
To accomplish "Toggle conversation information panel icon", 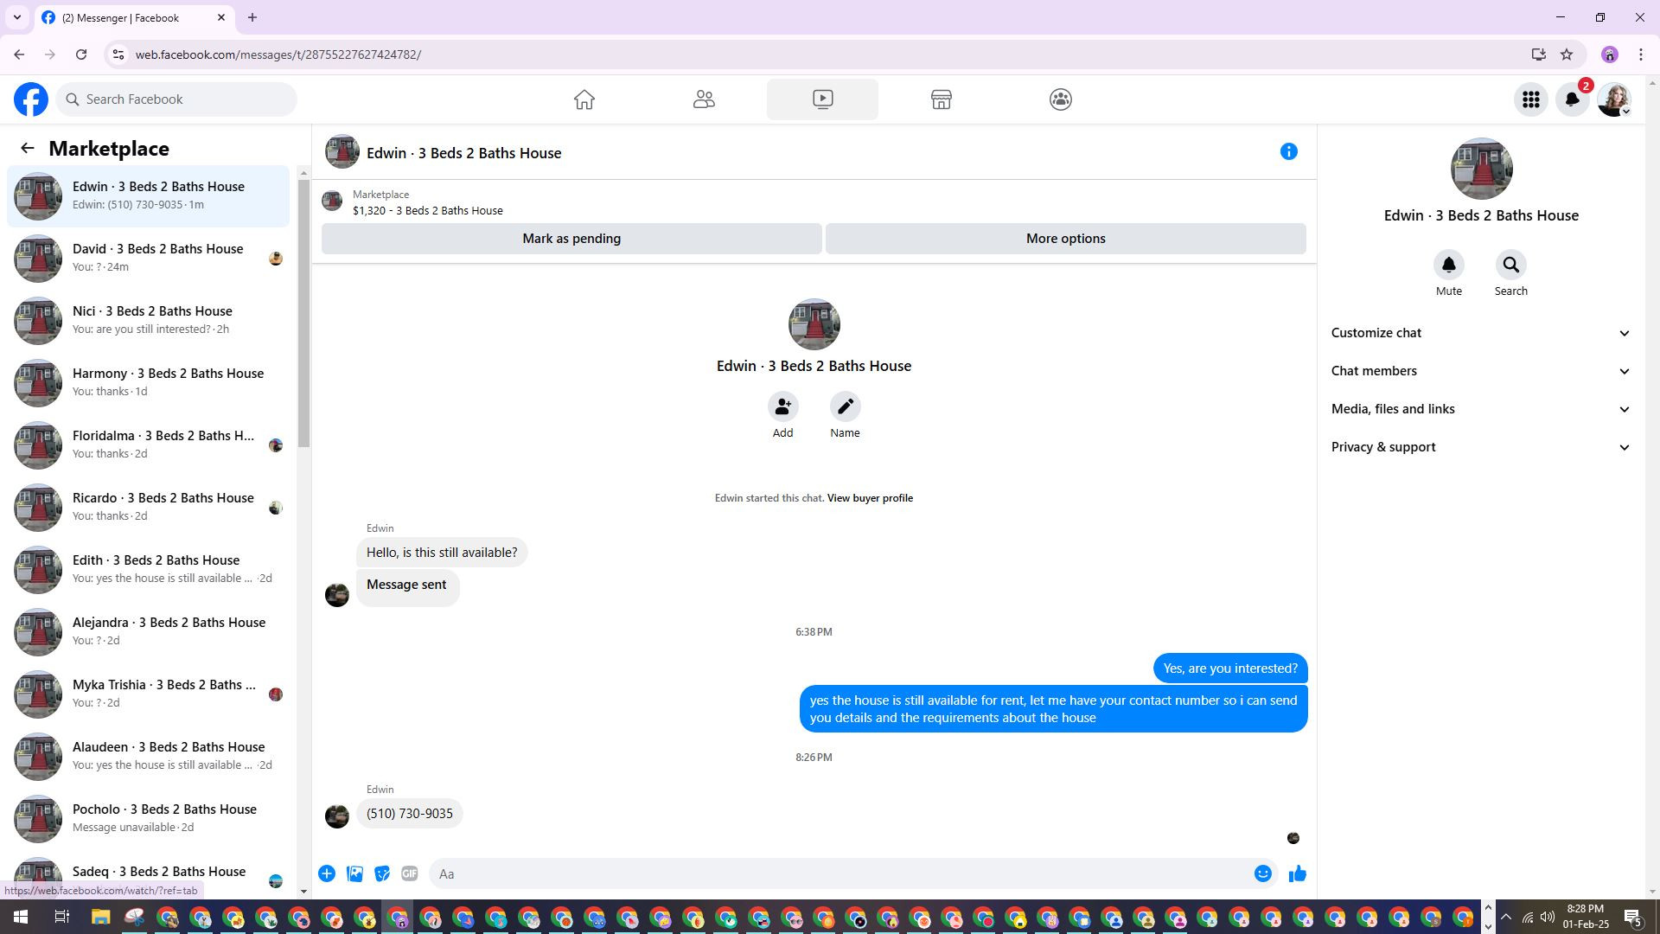I will pos(1288,152).
